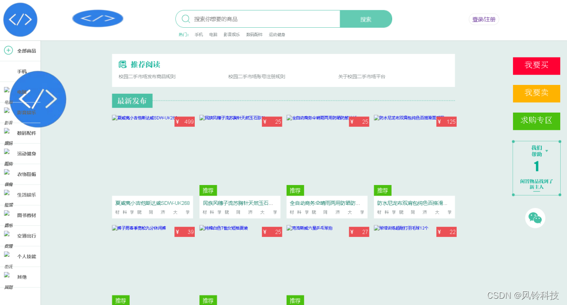Click 推荐 badge above 全自动商务伞 card
This screenshot has height=305, width=567.
(x=295, y=190)
